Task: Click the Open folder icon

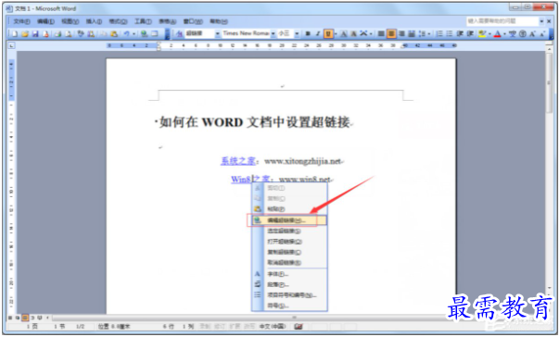Action: (x=25, y=34)
